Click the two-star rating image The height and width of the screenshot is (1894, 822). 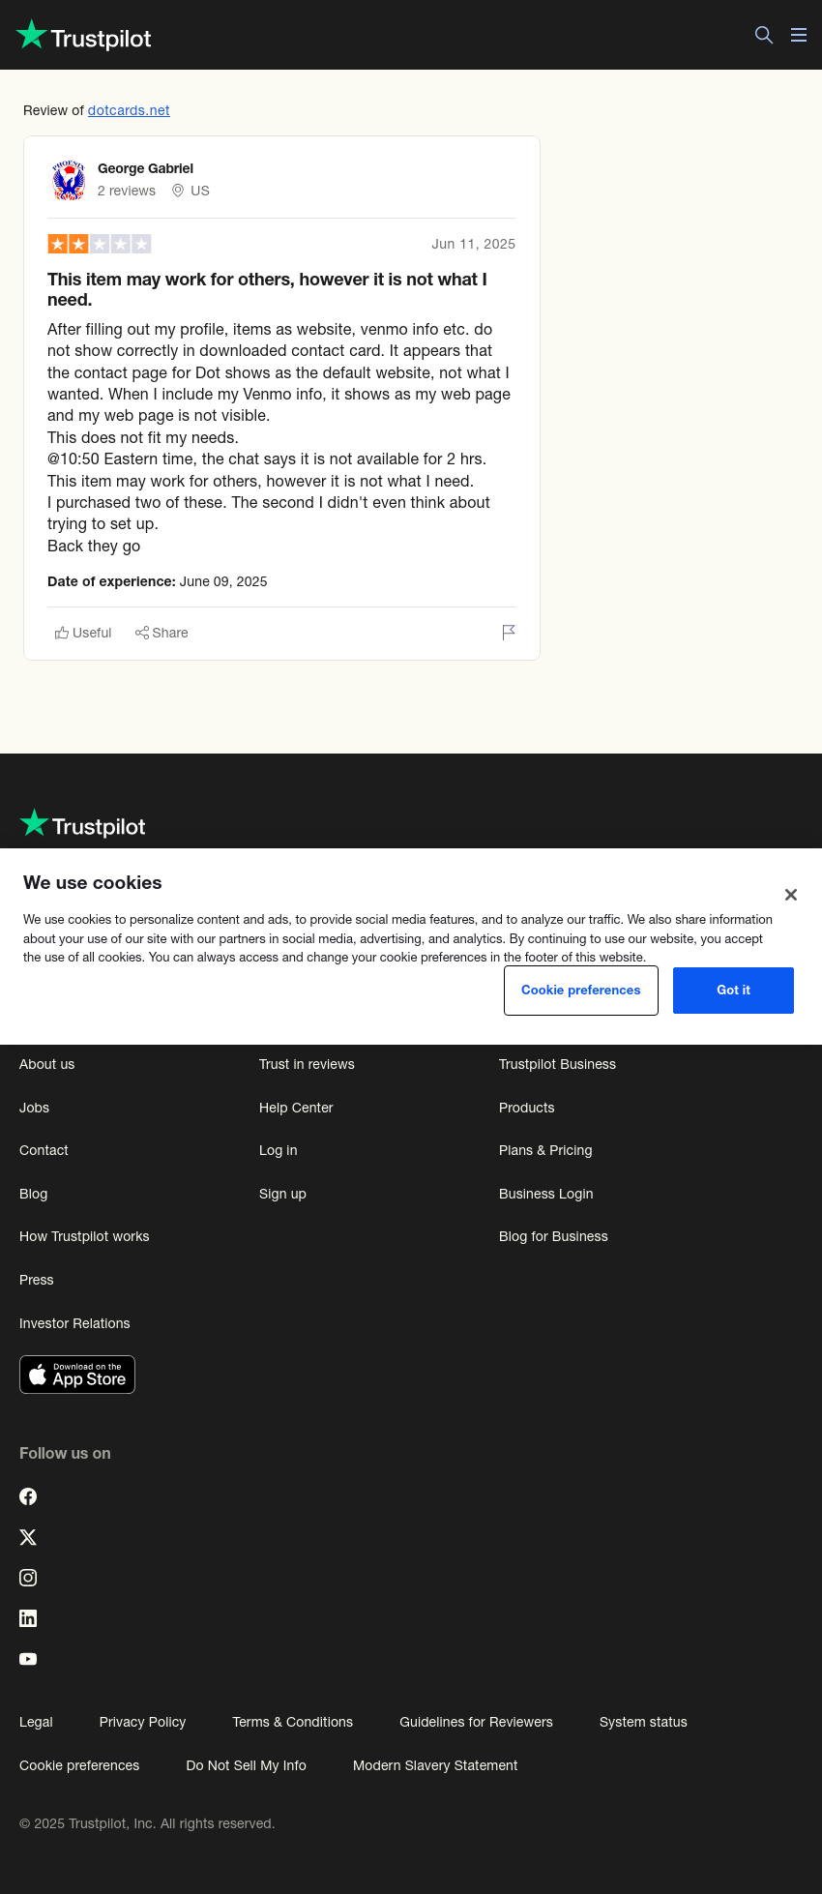pos(100,244)
